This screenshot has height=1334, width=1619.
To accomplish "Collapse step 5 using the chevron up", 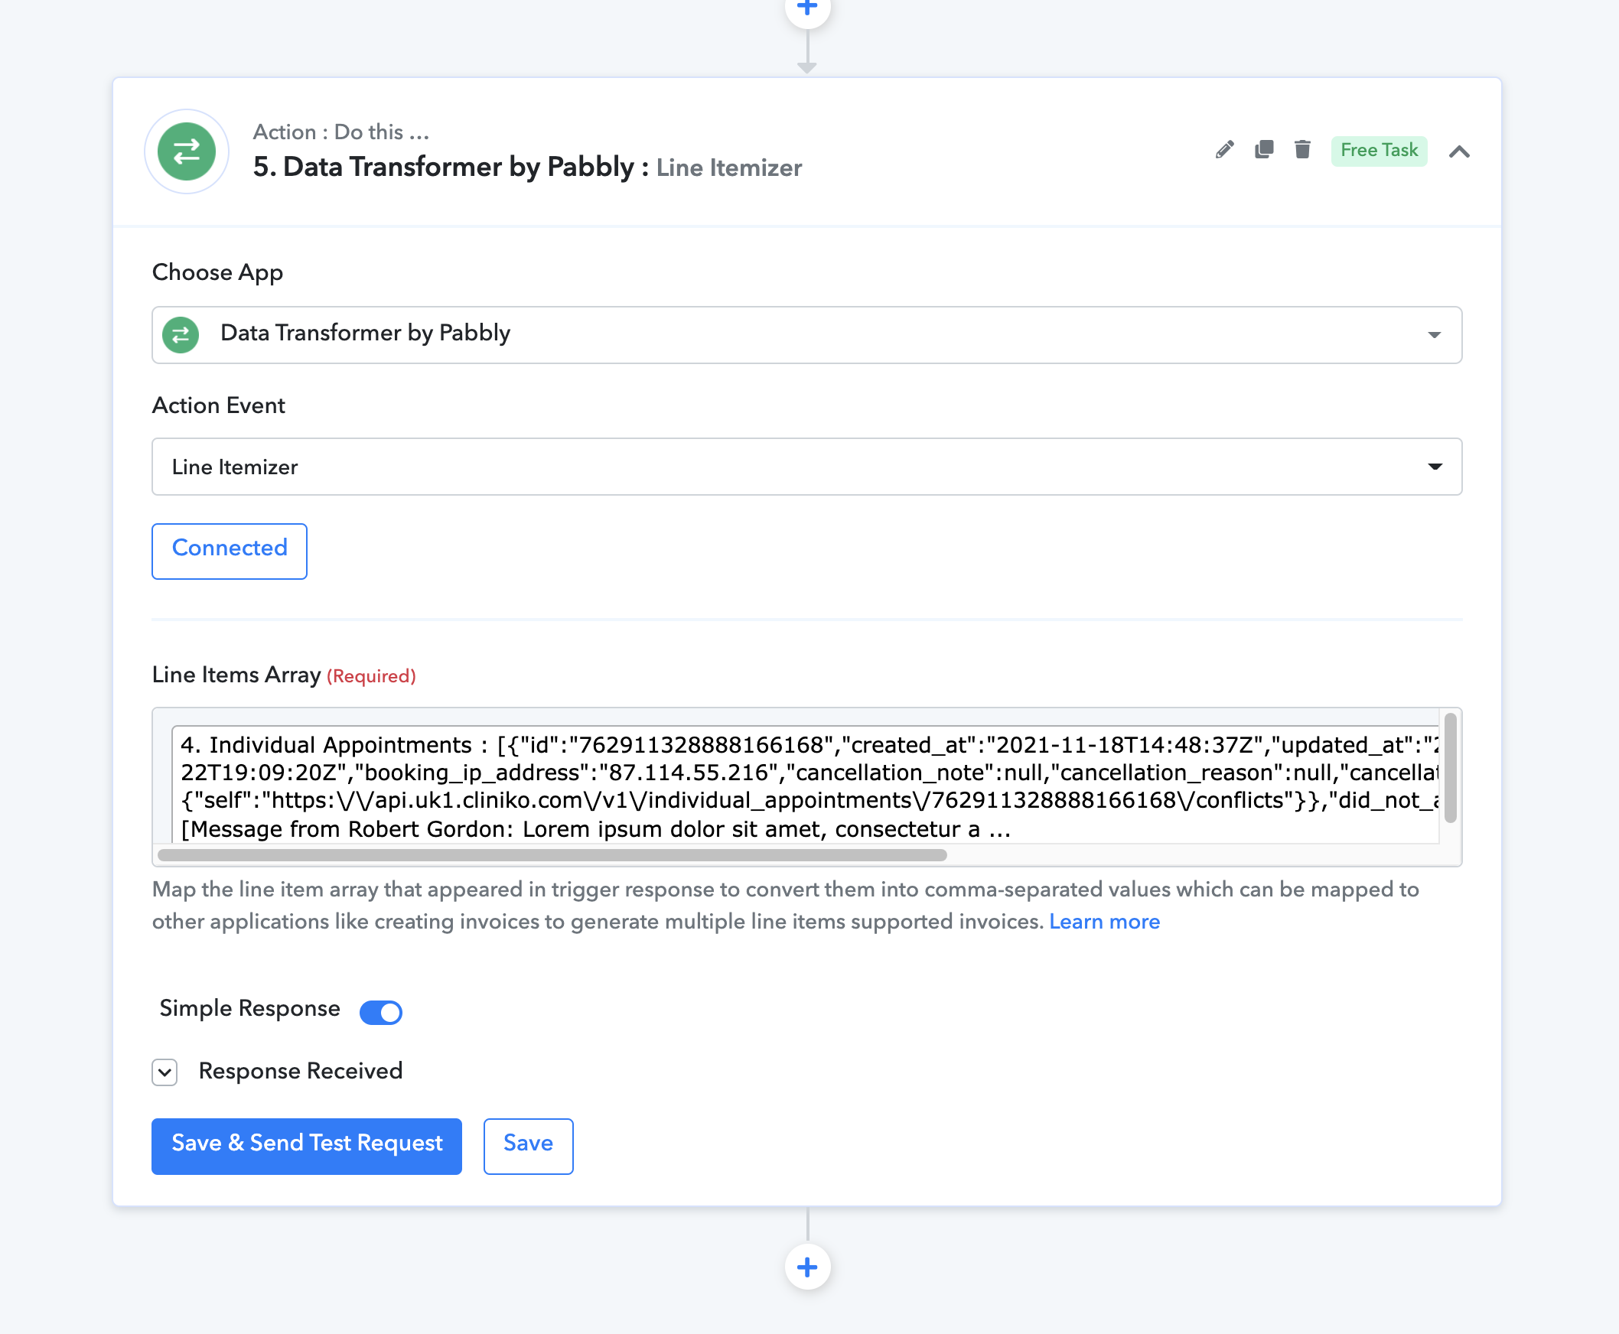I will pyautogui.click(x=1459, y=151).
